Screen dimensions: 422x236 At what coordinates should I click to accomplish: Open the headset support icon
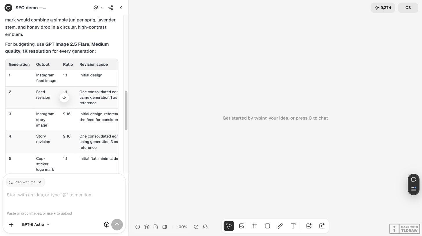click(205, 227)
